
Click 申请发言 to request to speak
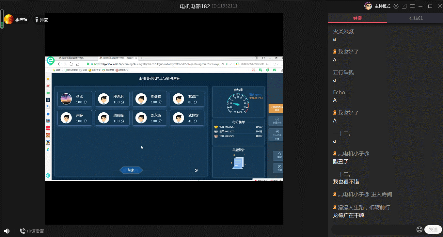pos(32,231)
